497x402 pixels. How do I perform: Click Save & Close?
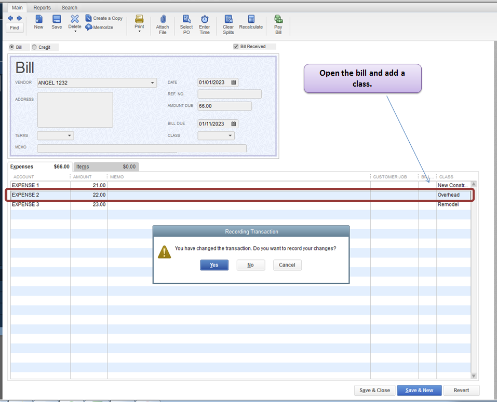tap(374, 390)
